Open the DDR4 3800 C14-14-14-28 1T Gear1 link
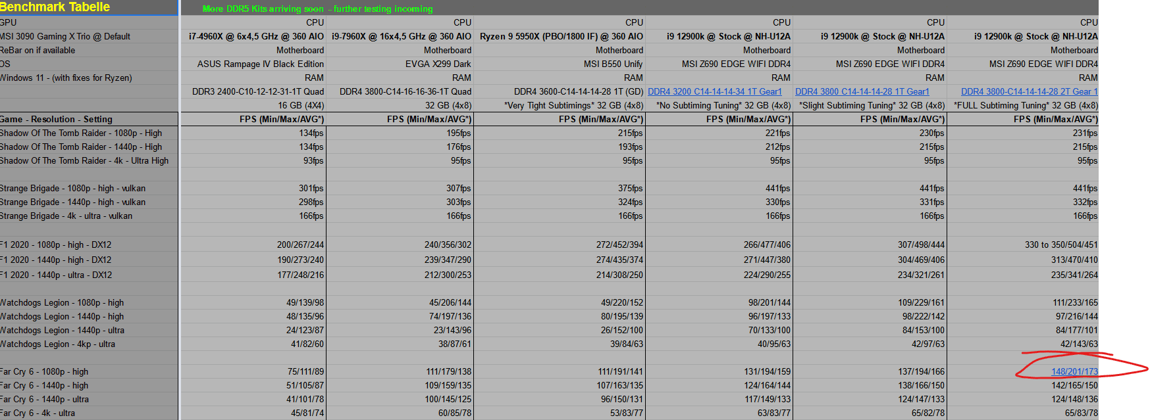 (862, 92)
